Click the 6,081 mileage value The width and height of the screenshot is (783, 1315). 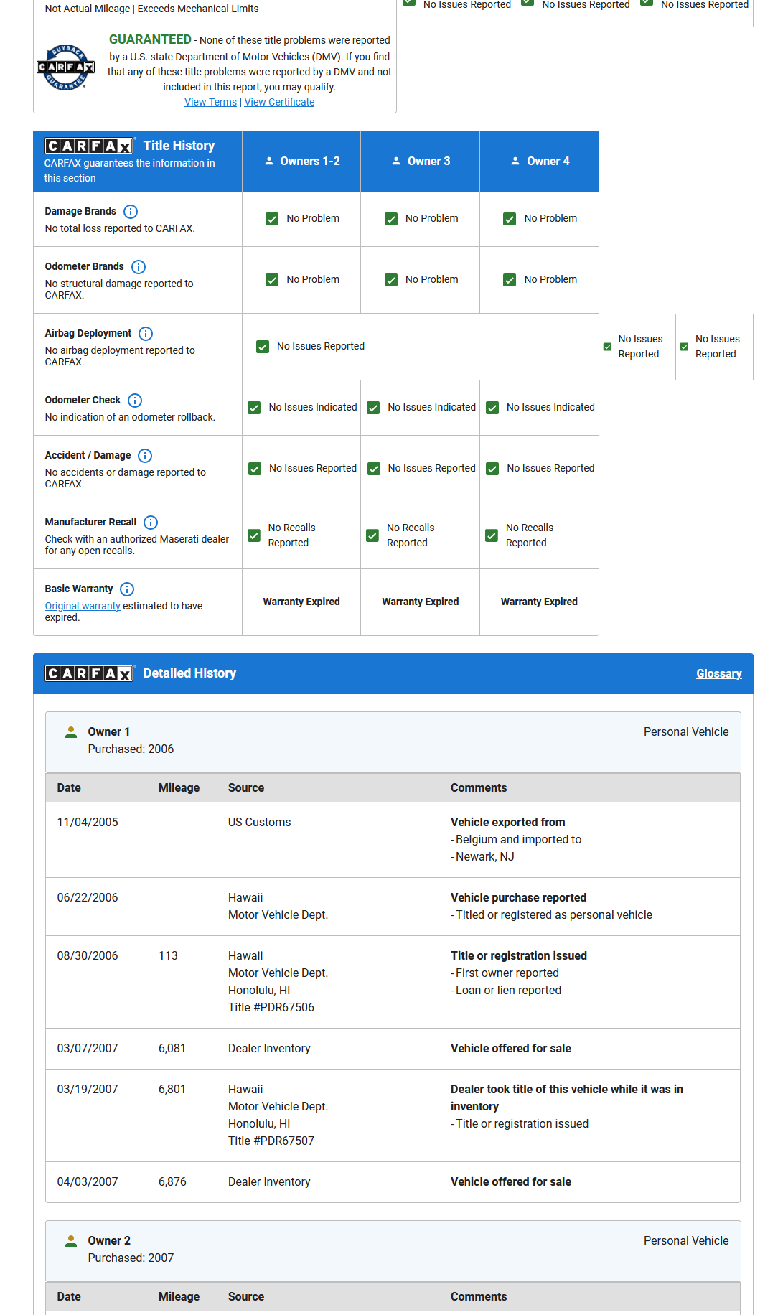pos(172,1048)
